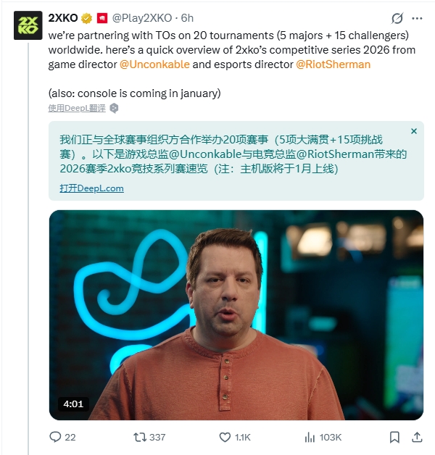Image resolution: width=435 pixels, height=455 pixels.
Task: Click the share upload icon
Action: coord(417,437)
